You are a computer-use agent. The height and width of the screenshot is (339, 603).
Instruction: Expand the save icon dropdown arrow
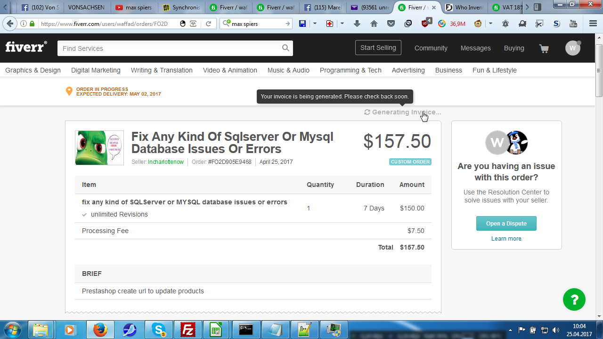point(315,24)
